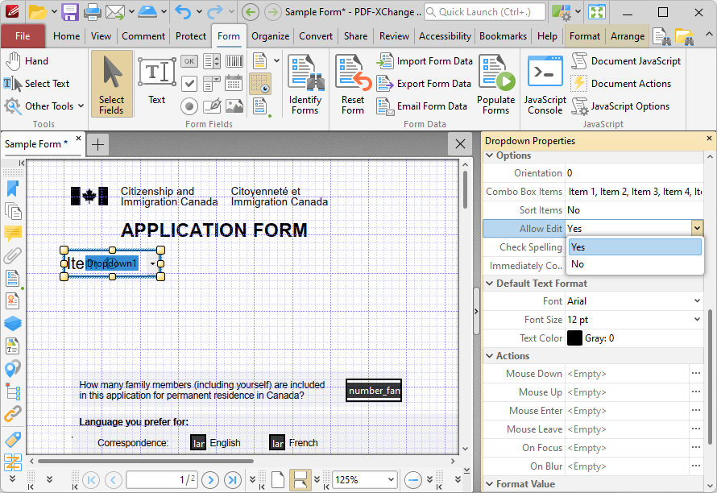The image size is (717, 493).
Task: Insert a check box form field
Action: (x=189, y=84)
